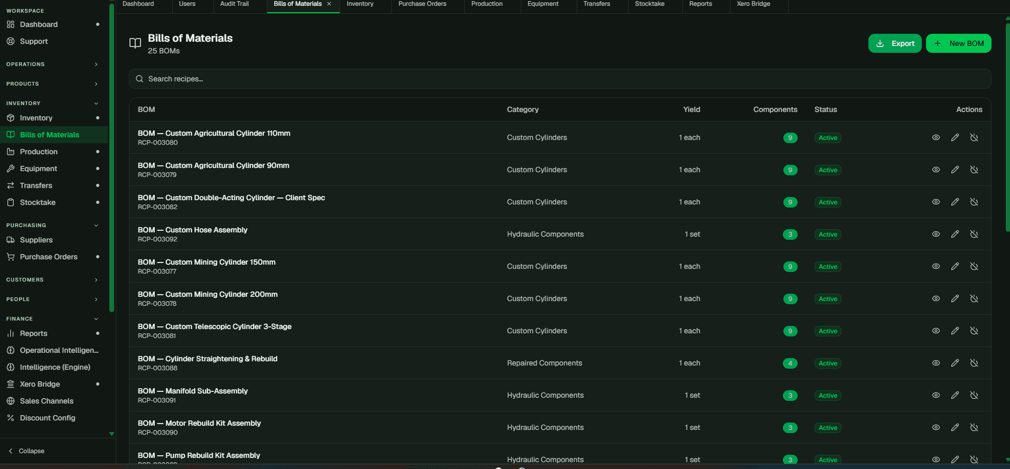The width and height of the screenshot is (1010, 469).
Task: Edit the Custom Double-Acting Cylinder BOM
Action: 955,202
